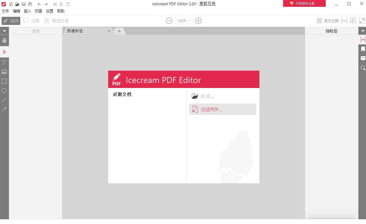The image size is (366, 224).
Task: Select the Arrow drawing tool
Action: (x=4, y=109)
